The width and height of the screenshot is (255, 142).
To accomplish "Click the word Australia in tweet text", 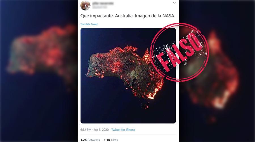I will click(x=124, y=16).
